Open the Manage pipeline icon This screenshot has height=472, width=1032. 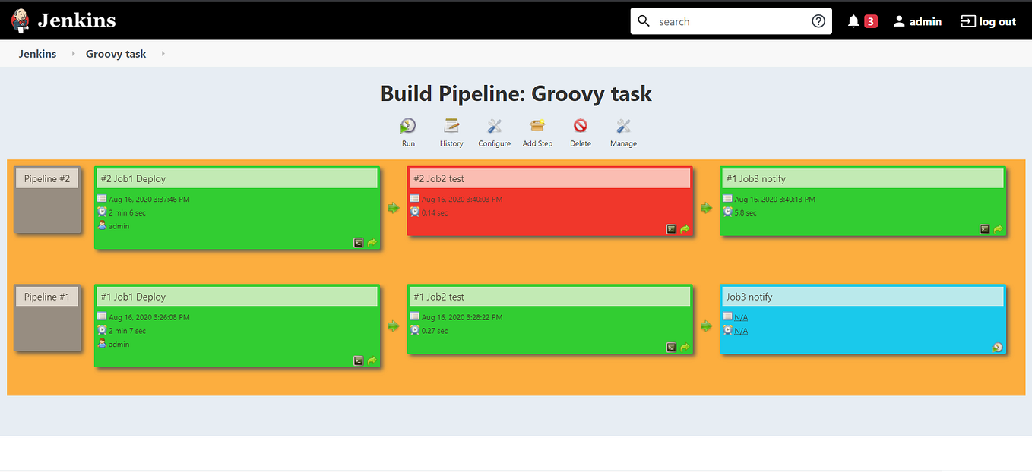click(623, 127)
